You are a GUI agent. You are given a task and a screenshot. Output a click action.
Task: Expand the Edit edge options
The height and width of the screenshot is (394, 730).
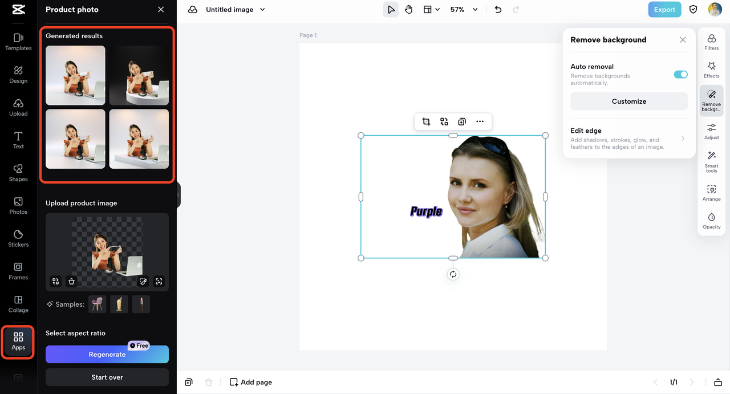[628, 139]
